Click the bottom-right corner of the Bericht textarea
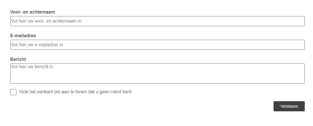This screenshot has width=313, height=126. pos(303,82)
